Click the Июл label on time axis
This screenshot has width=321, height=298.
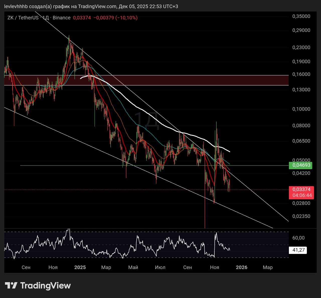tap(160, 267)
